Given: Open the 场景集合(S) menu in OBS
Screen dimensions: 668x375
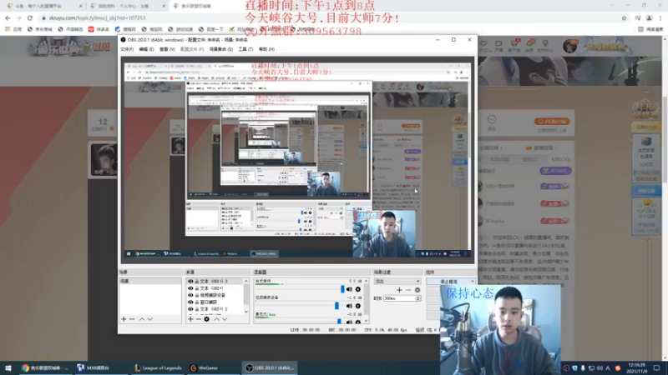Looking at the screenshot, I should click(220, 49).
